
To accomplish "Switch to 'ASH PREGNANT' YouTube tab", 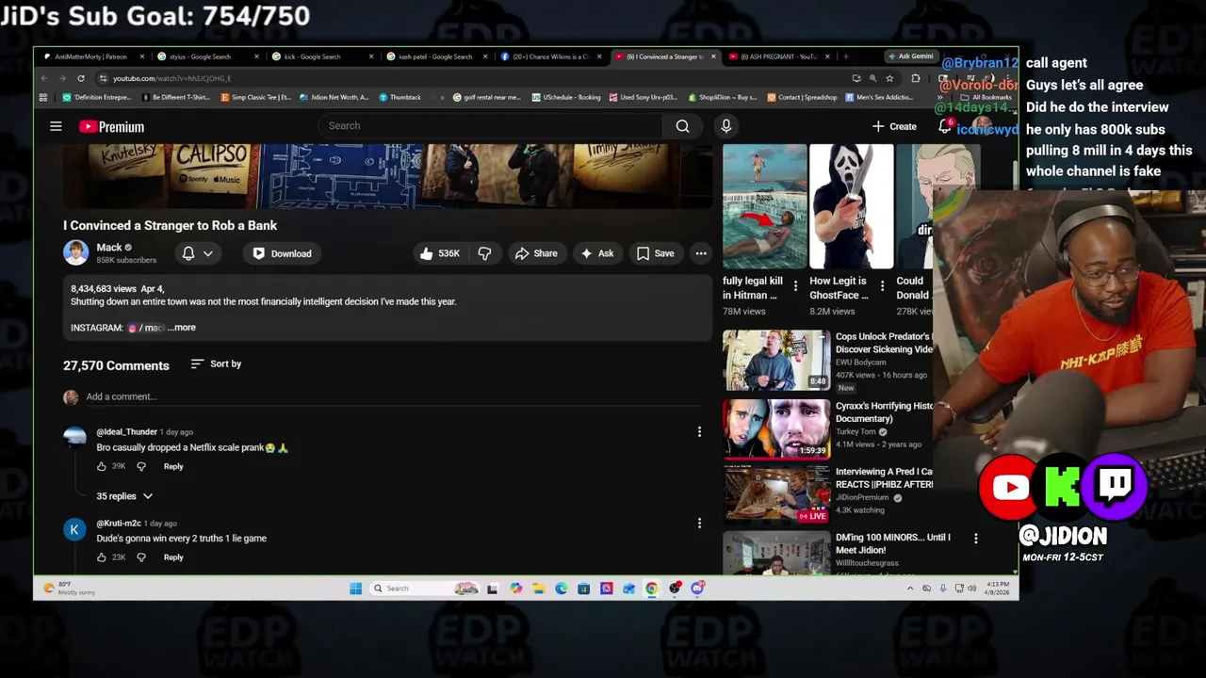I will point(779,56).
